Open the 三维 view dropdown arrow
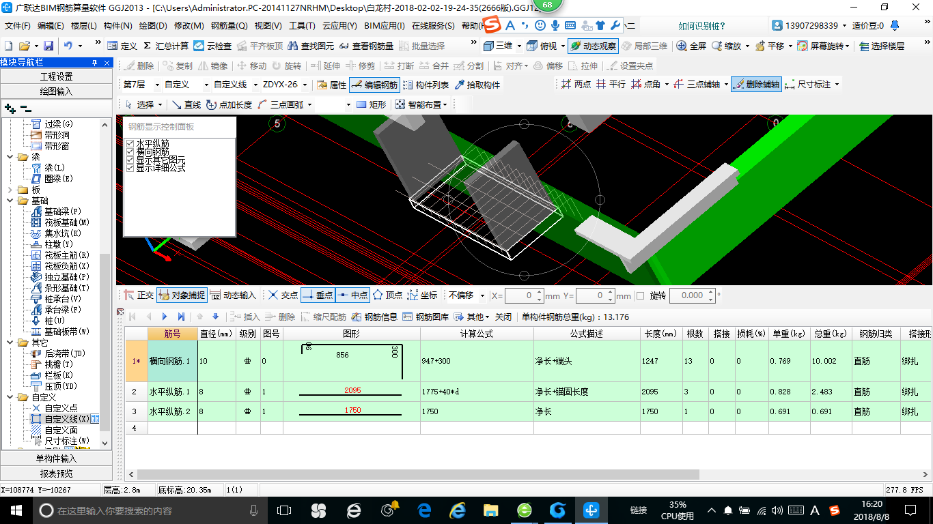This screenshot has height=524, width=933. click(519, 46)
